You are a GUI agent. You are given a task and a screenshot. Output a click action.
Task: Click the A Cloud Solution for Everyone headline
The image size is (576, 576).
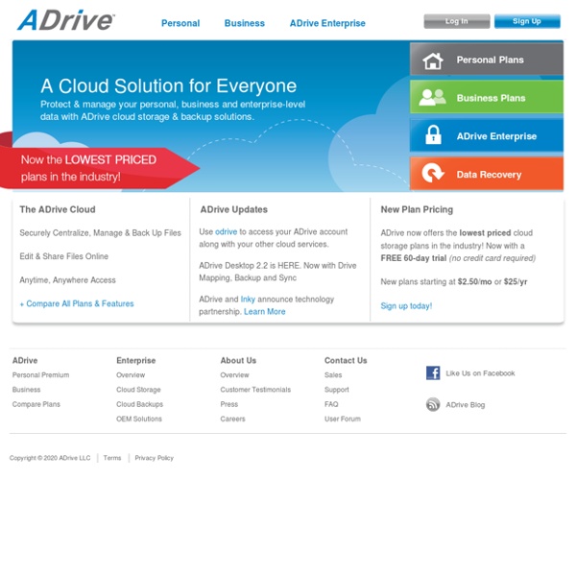click(x=169, y=86)
